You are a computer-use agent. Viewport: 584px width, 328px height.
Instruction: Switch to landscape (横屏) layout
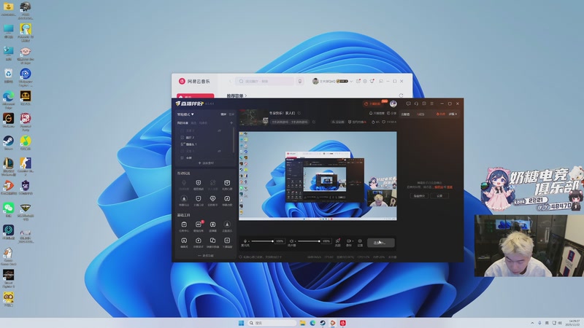223,114
